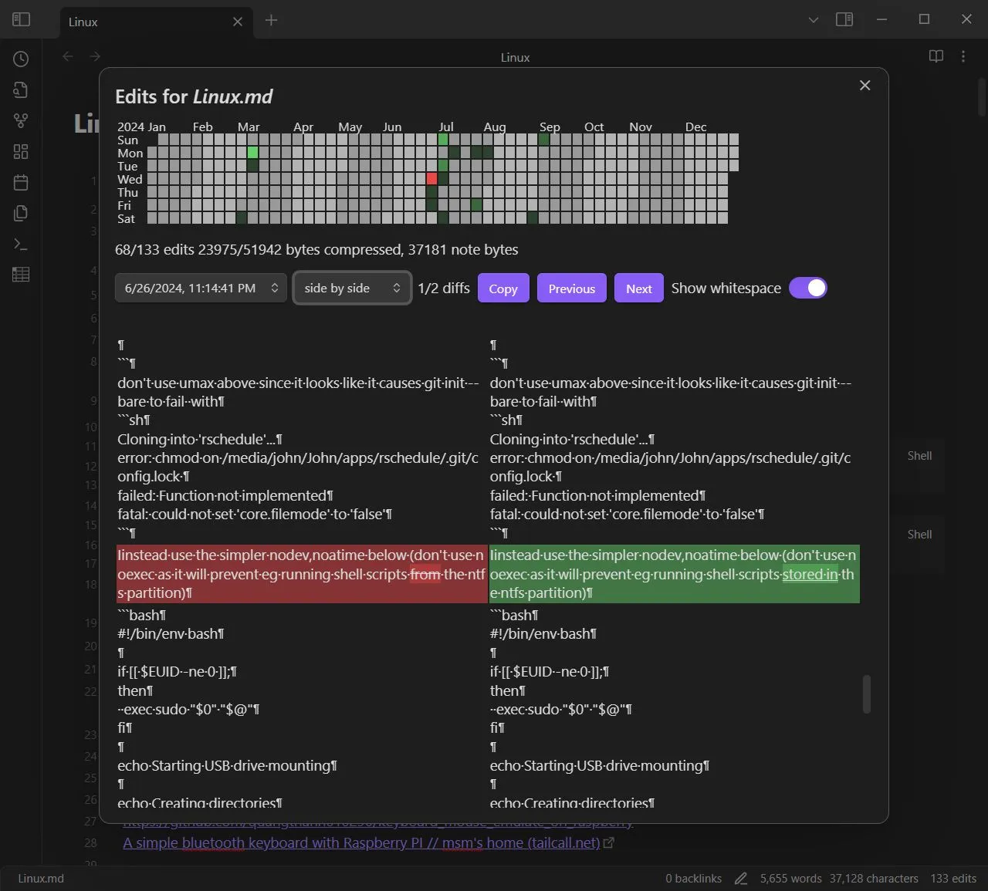Open the recent files clock icon
The image size is (988, 891).
21,59
